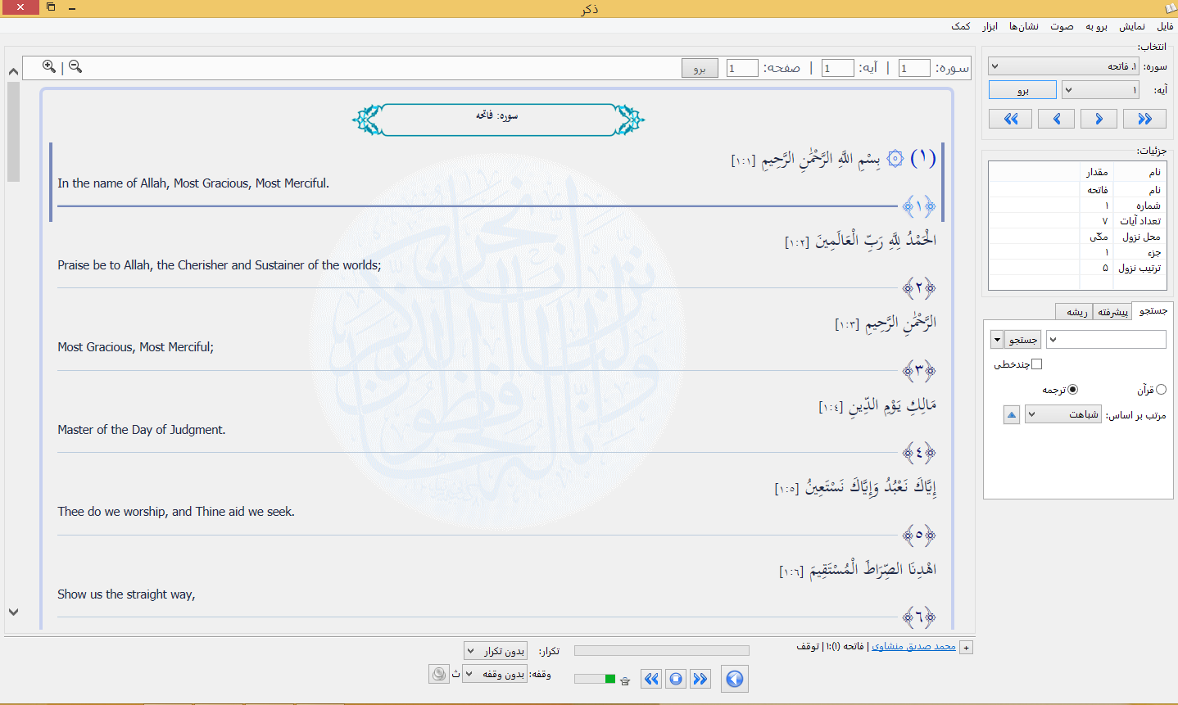Click the app icon in the title bar
This screenshot has width=1178, height=705.
click(x=1171, y=8)
